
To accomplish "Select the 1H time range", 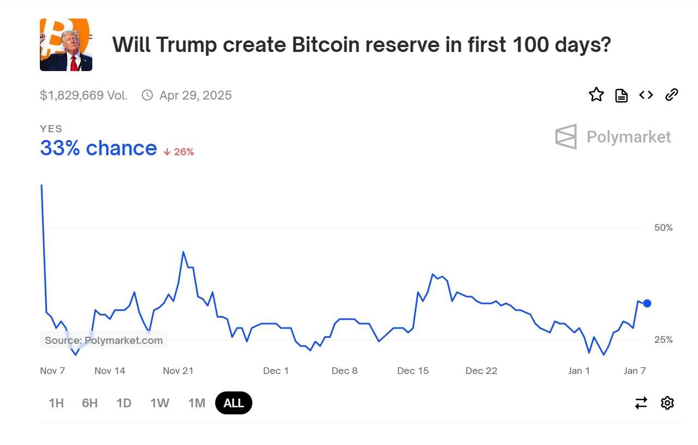I will (x=56, y=403).
